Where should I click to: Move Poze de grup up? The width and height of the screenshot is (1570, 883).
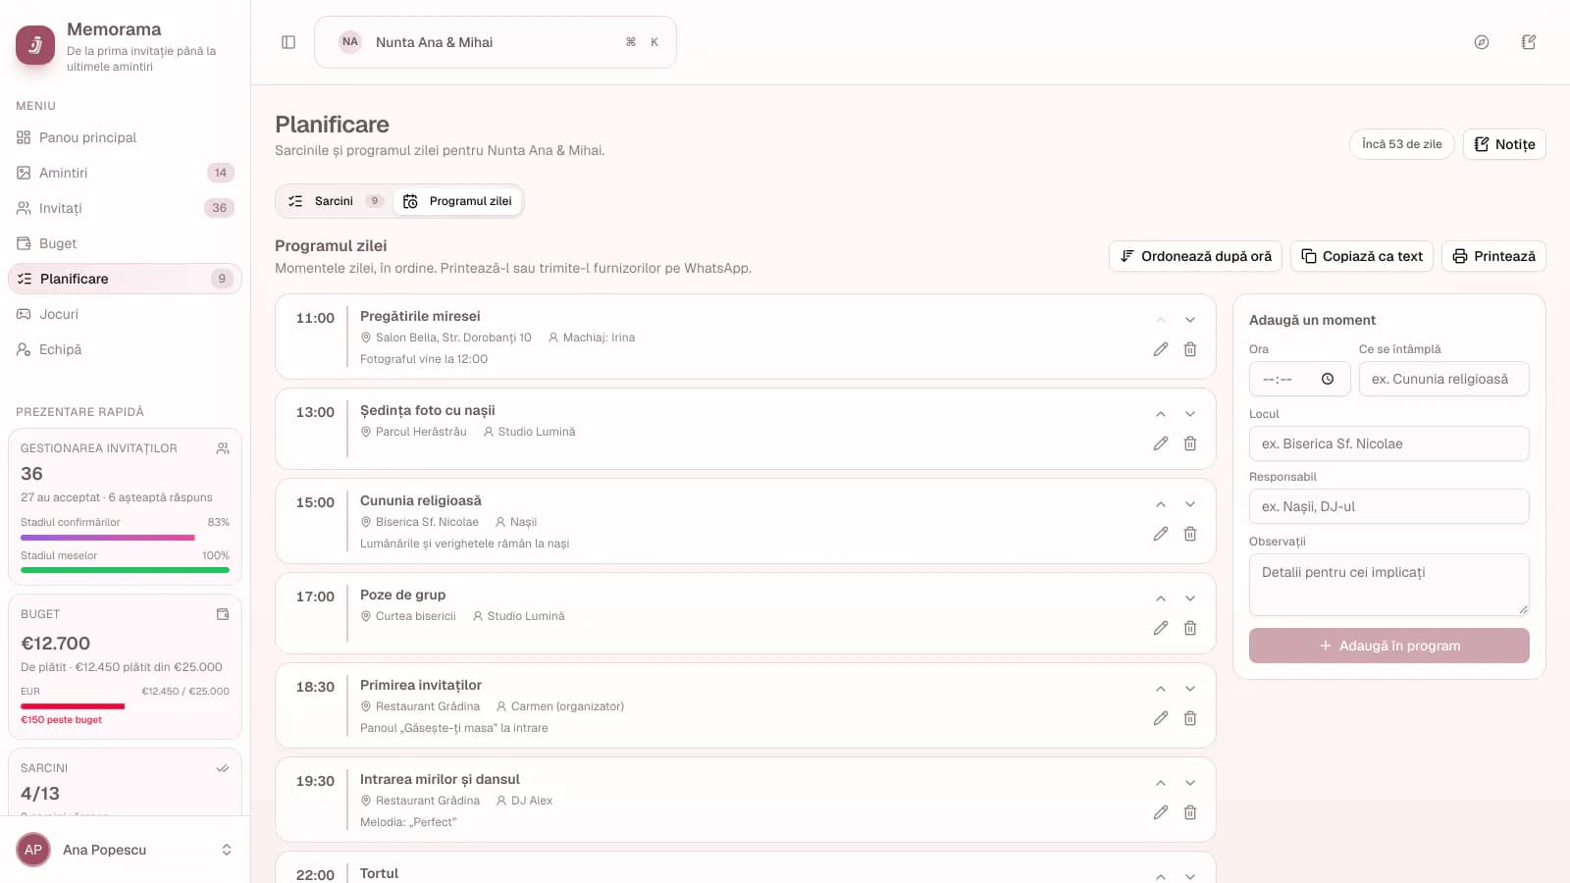coord(1161,598)
